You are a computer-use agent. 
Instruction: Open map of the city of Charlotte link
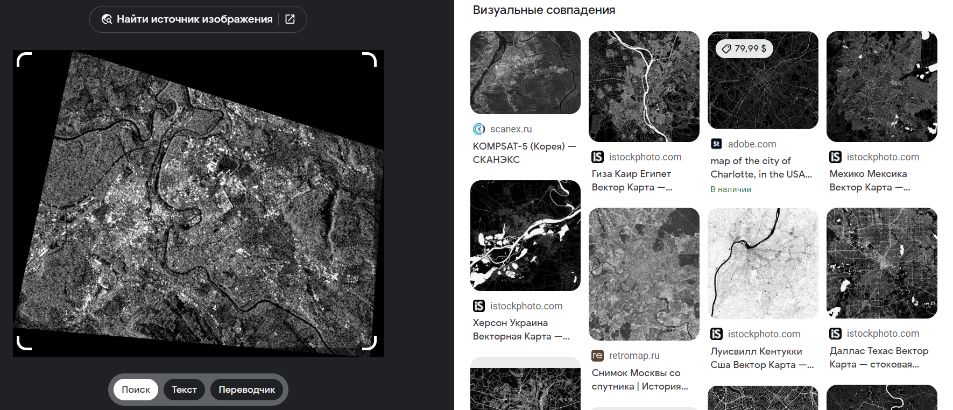tap(760, 167)
